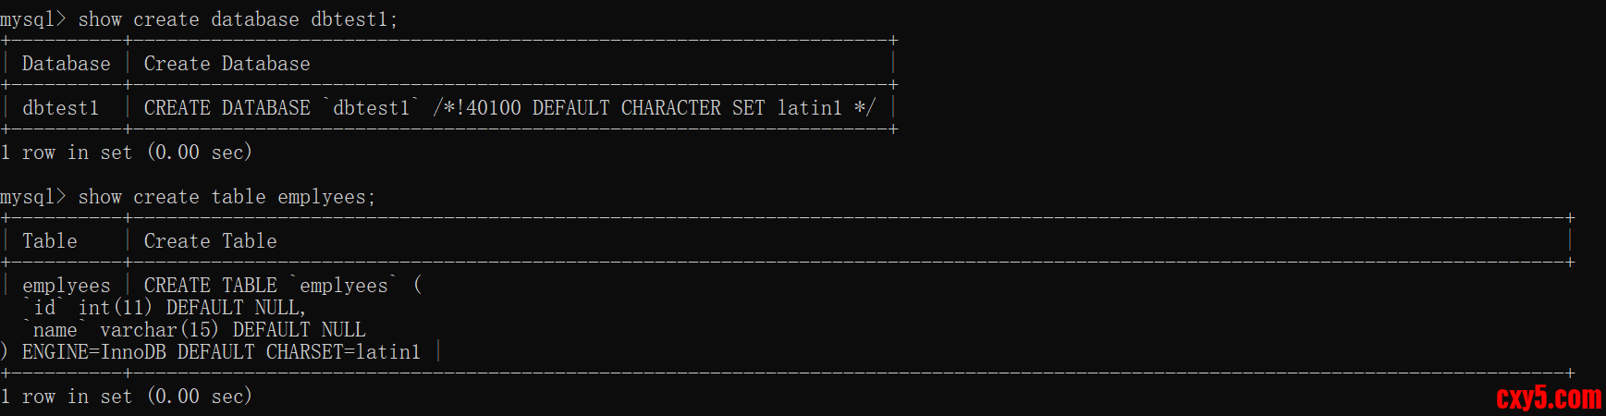Click the emplyees value in Table column
The width and height of the screenshot is (1606, 416).
coord(66,286)
